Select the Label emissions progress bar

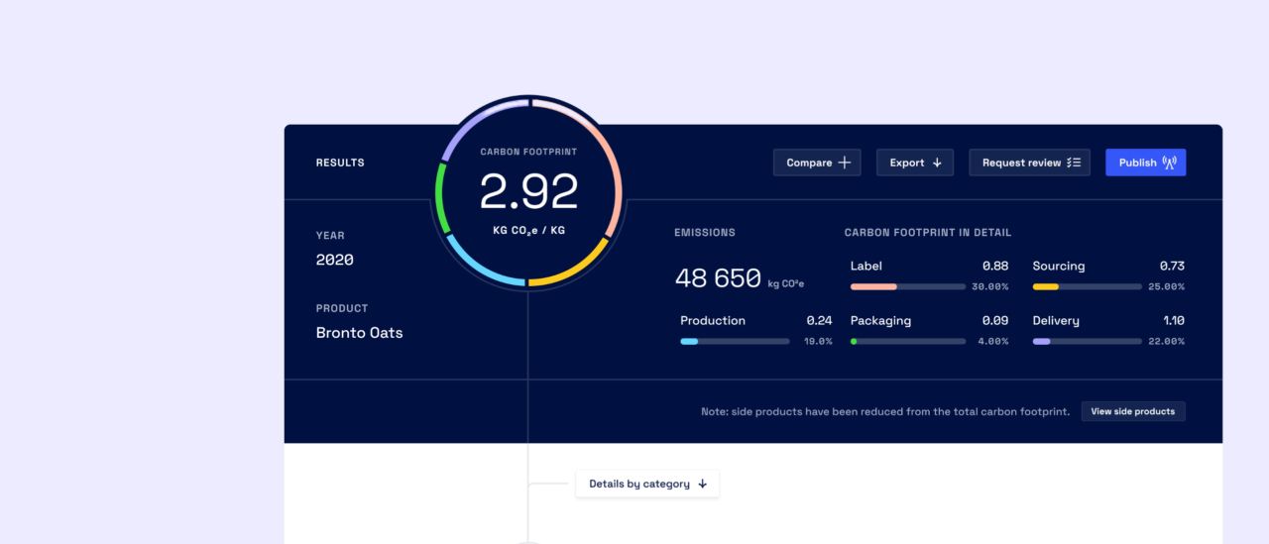tap(907, 286)
